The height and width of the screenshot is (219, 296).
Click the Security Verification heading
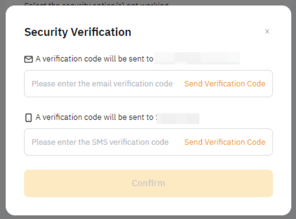[78, 32]
